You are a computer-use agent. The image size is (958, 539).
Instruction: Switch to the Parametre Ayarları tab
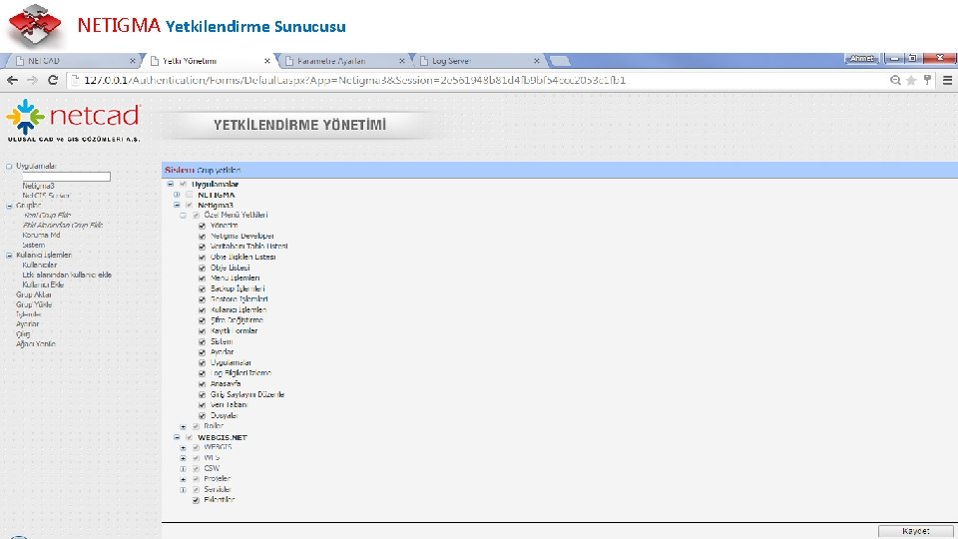tap(342, 61)
